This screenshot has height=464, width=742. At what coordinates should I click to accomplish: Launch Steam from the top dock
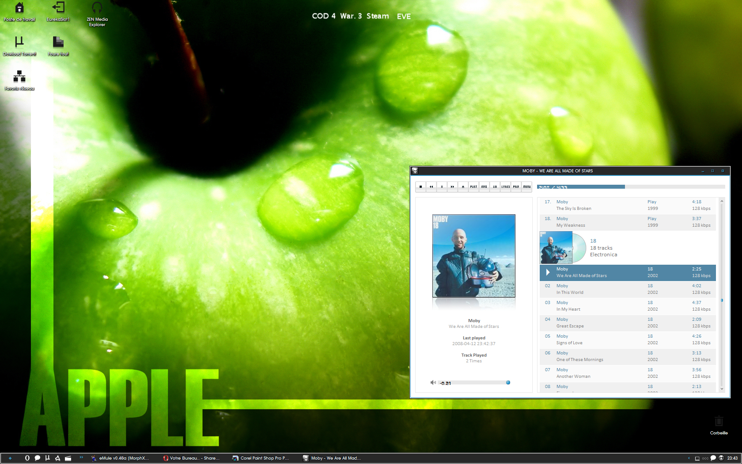(x=378, y=16)
